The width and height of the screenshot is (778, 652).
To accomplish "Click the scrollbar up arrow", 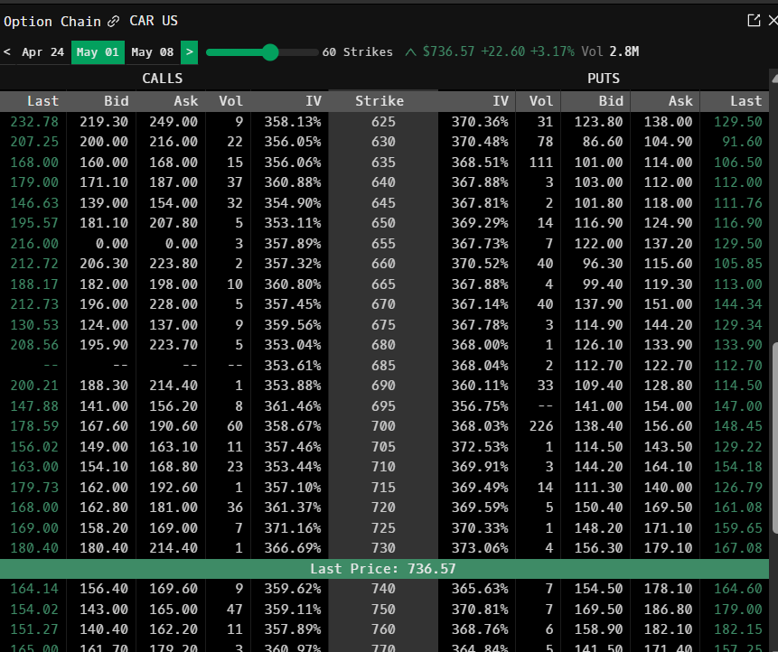I will tap(774, 79).
